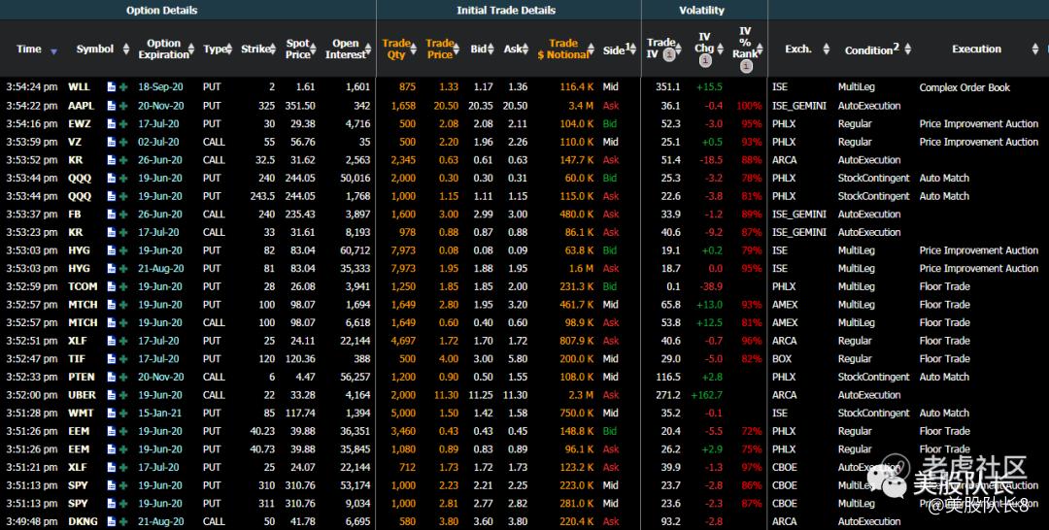Click Complex Order Book execution text
The image size is (1049, 530).
pyautogui.click(x=964, y=87)
